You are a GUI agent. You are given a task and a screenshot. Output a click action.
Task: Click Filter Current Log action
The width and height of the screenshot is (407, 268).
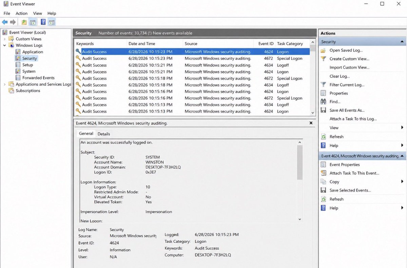pyautogui.click(x=347, y=85)
